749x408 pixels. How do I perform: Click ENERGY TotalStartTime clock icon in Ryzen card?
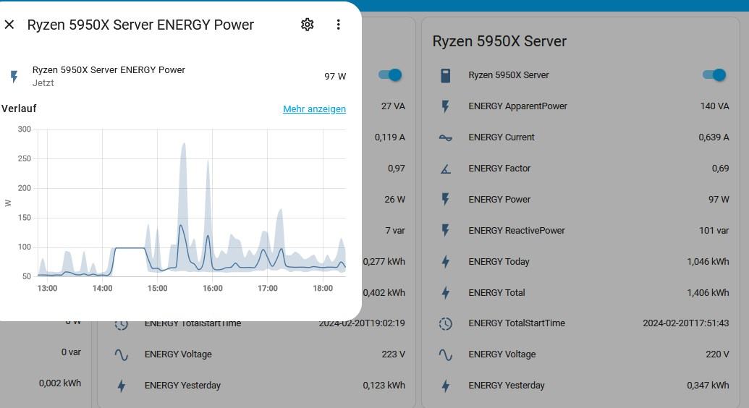445,323
